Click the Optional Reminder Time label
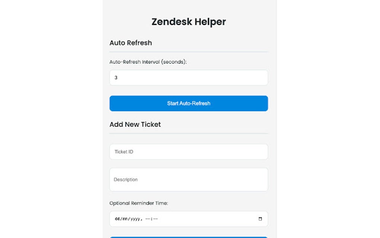This screenshot has width=380, height=238. (x=139, y=203)
